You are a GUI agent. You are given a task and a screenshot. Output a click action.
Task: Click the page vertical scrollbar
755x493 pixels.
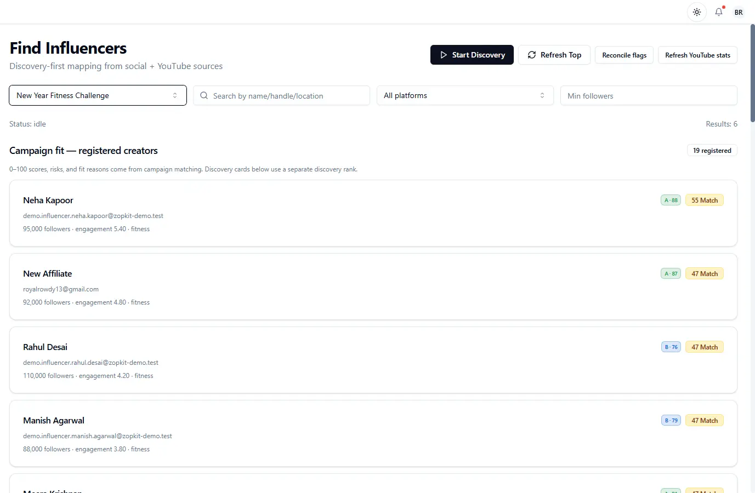(x=752, y=73)
